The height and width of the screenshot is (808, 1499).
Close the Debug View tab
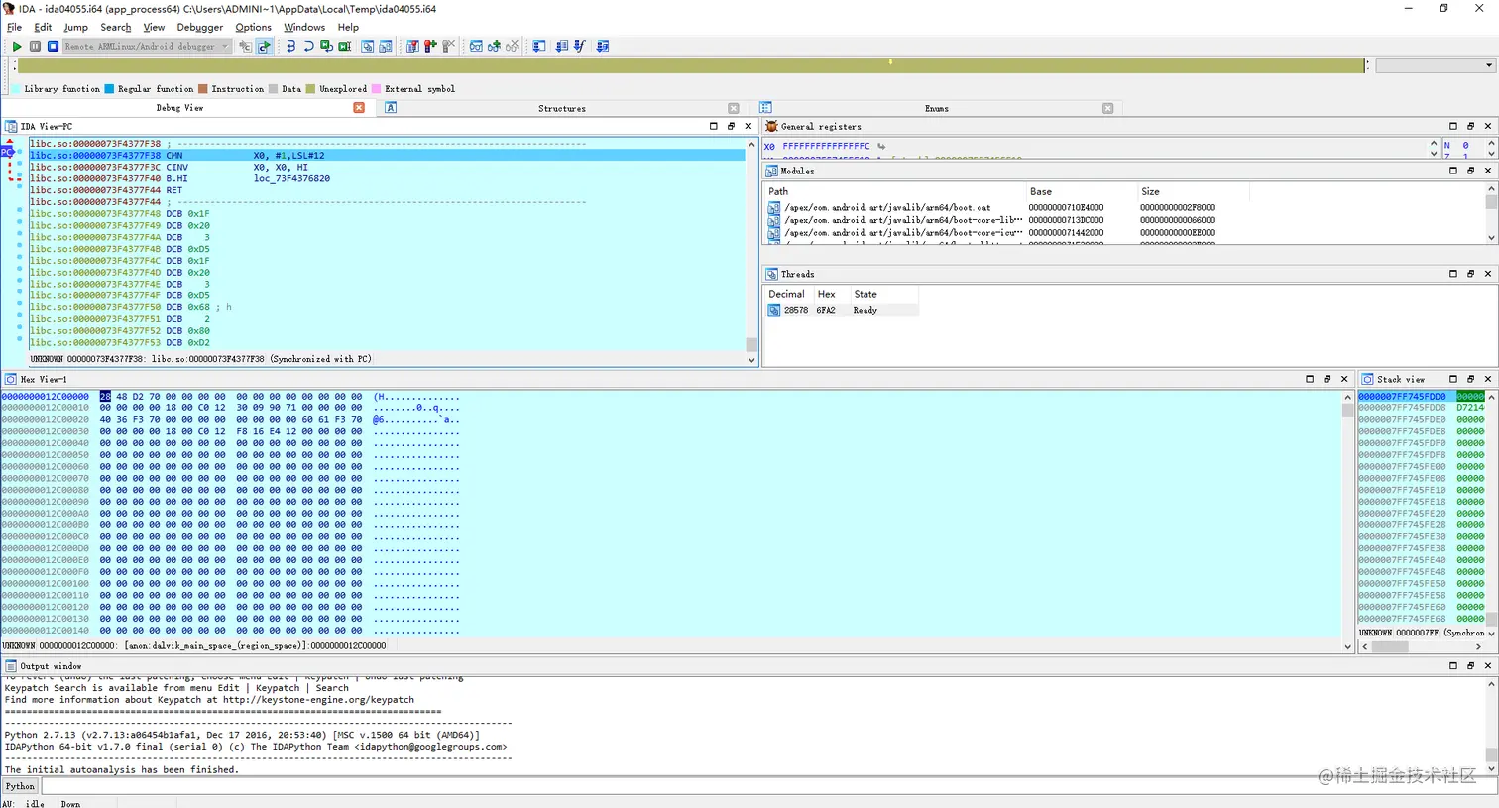359,108
